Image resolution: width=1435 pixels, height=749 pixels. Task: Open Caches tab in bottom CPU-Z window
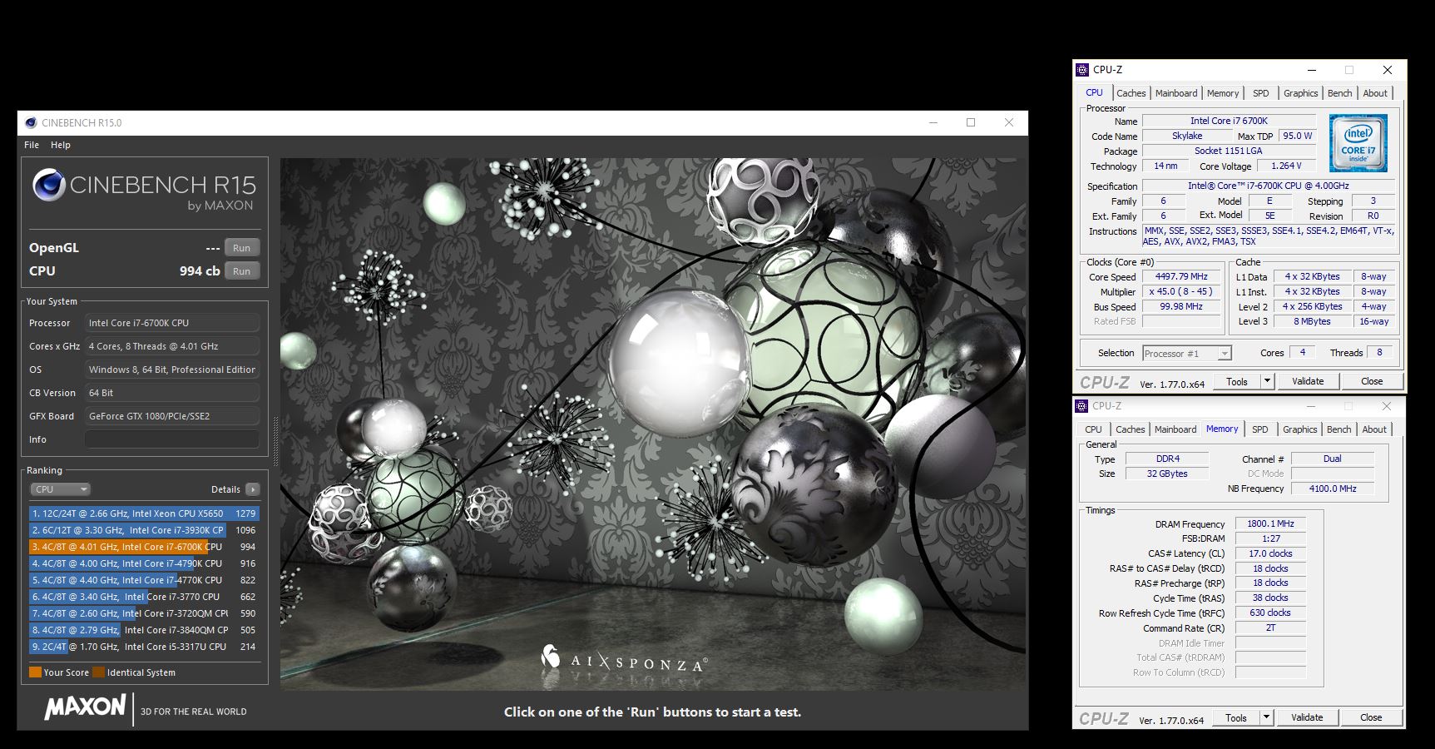[1130, 429]
